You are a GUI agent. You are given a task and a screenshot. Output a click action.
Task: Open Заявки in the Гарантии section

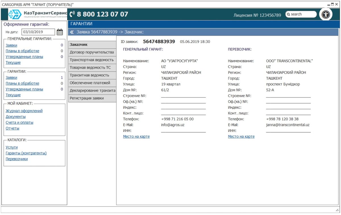coord(11,78)
